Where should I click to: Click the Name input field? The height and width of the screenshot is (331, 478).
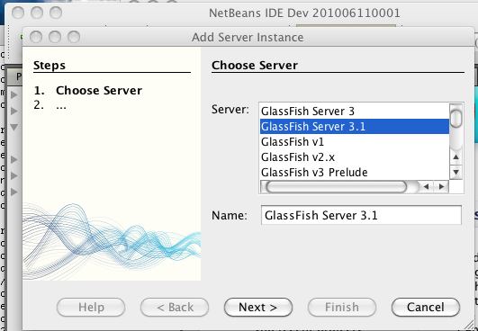coord(361,215)
